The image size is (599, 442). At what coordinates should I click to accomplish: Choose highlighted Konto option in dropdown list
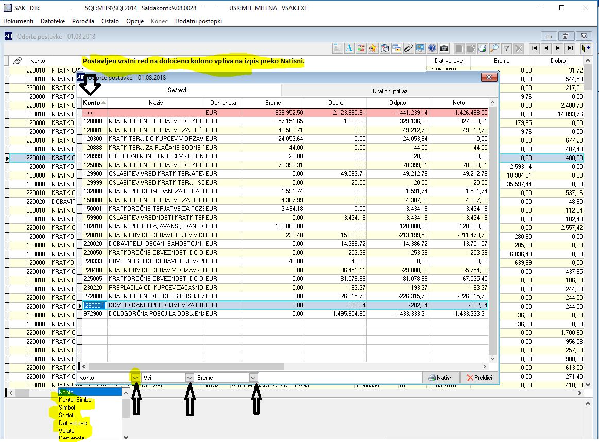[90, 392]
